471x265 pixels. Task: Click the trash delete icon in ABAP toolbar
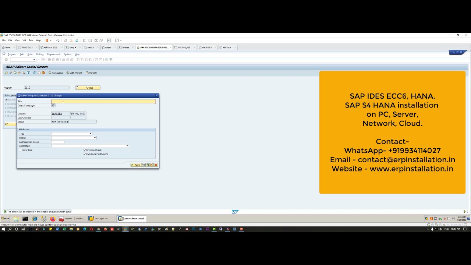click(35, 73)
